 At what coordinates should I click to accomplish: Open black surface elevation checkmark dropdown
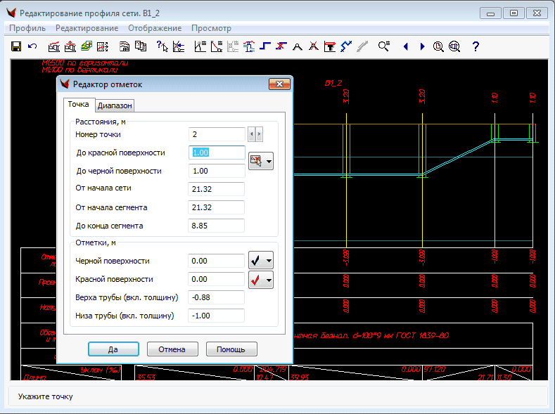[x=269, y=261]
